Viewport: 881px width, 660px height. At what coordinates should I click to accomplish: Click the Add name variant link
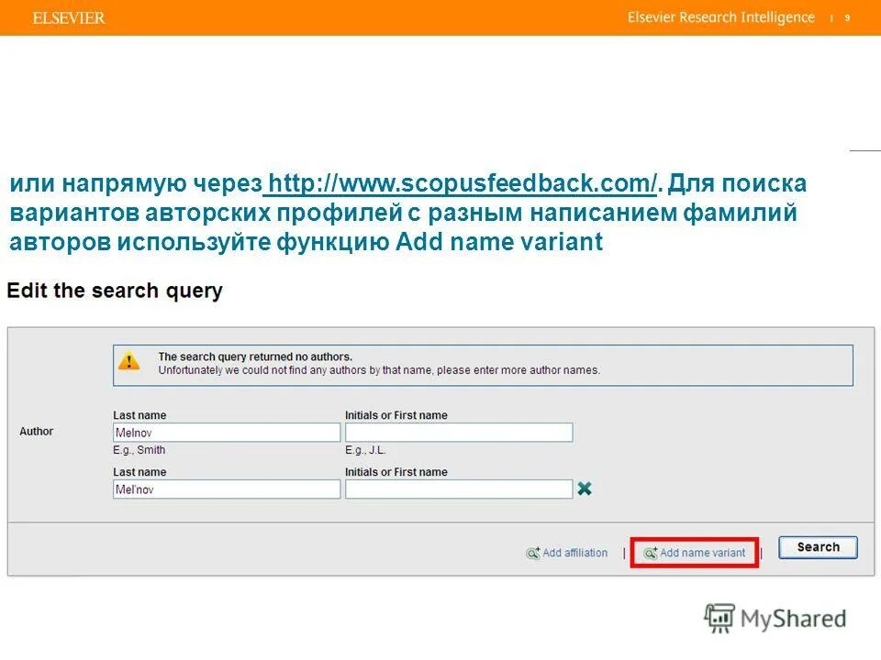pos(702,553)
